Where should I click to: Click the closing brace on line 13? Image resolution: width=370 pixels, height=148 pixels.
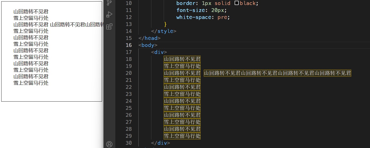(165, 24)
